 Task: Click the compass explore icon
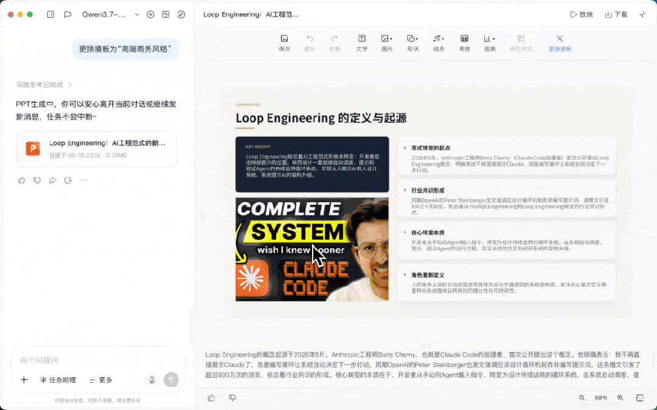[x=181, y=14]
